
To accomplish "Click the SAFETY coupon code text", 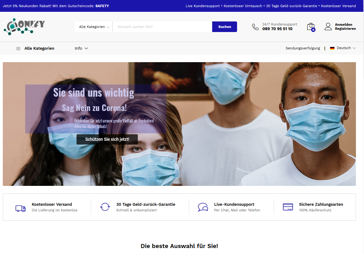I will [102, 6].
